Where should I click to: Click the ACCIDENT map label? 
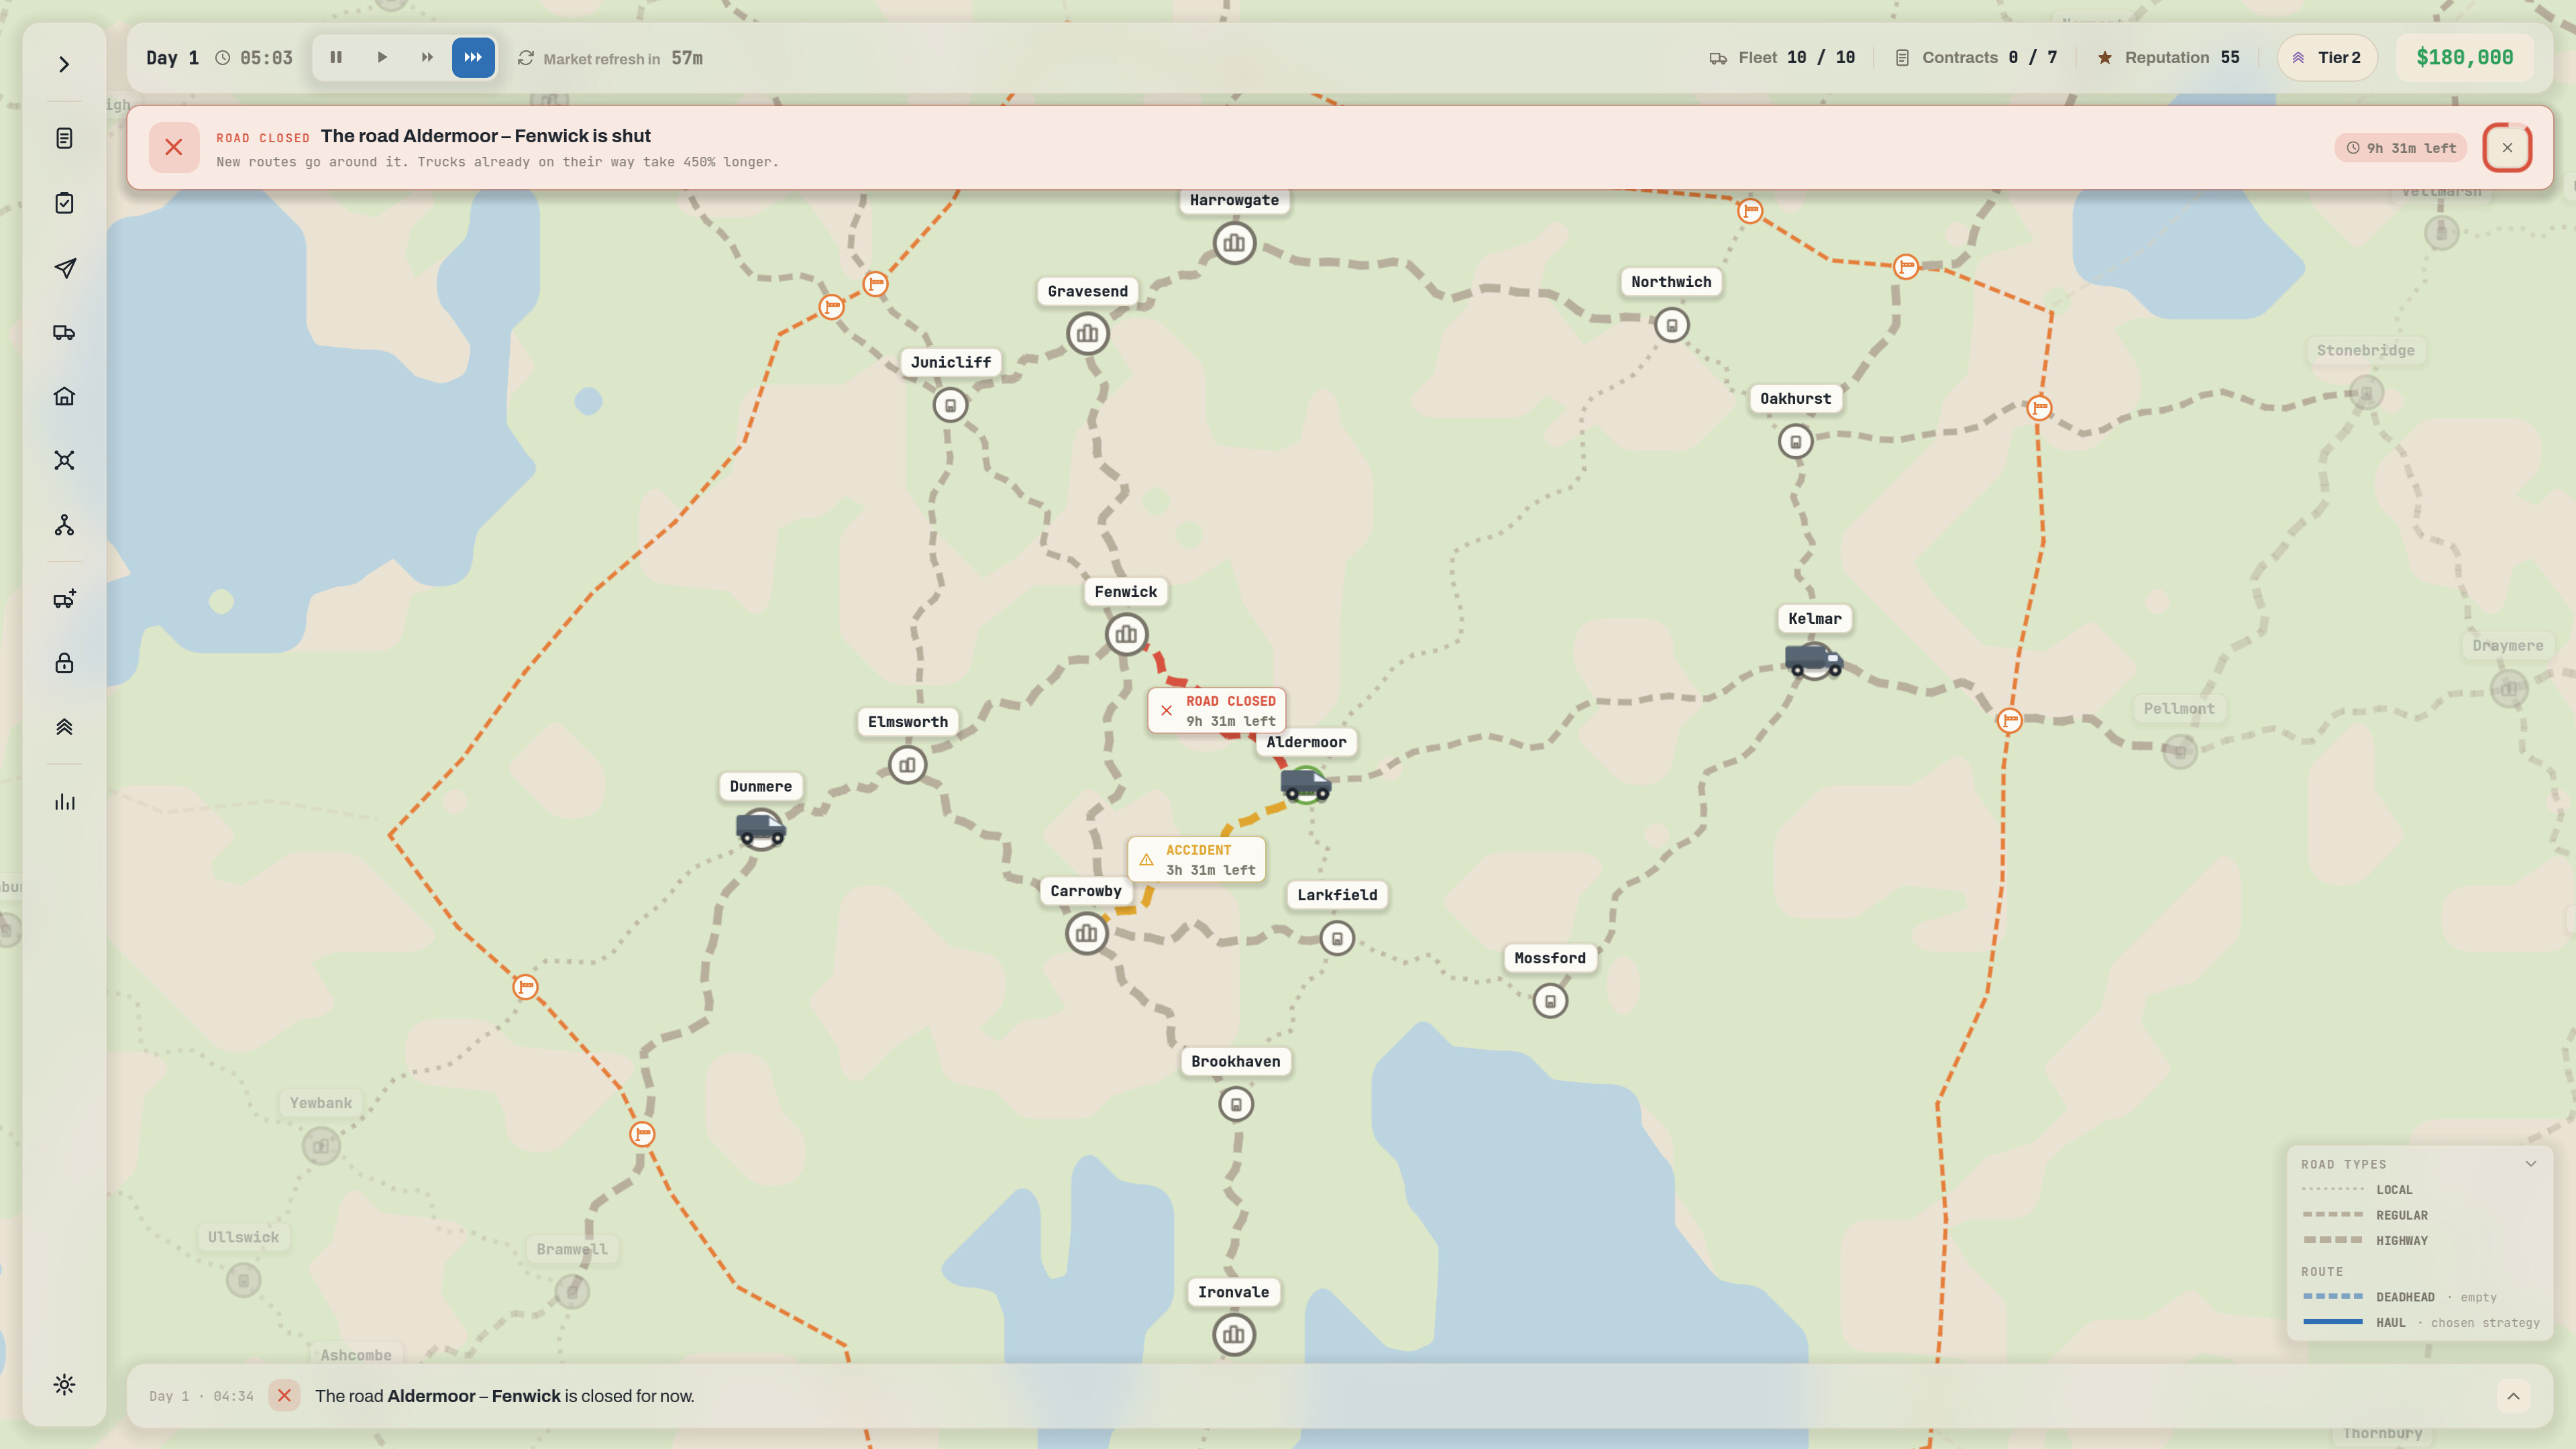[x=1197, y=860]
